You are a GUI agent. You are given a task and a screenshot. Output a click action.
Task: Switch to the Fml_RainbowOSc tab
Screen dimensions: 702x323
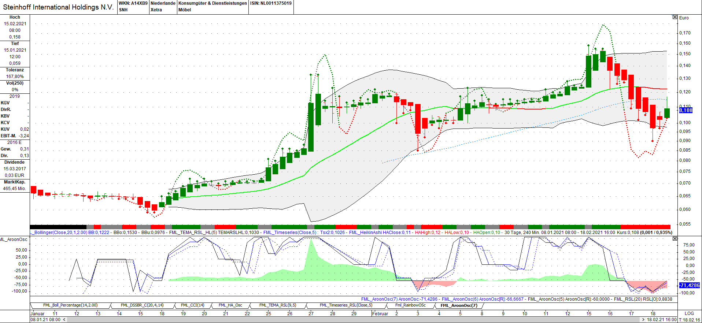point(410,305)
